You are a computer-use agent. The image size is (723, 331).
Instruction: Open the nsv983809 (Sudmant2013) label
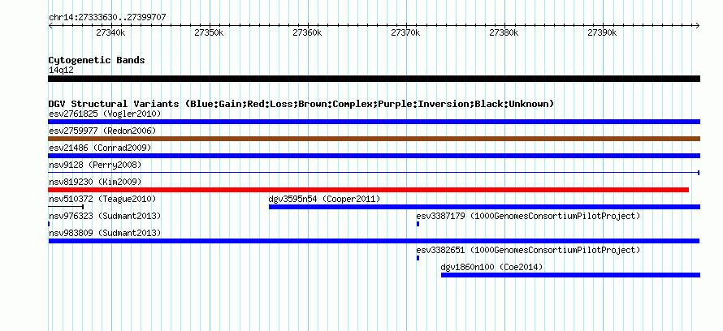(105, 233)
